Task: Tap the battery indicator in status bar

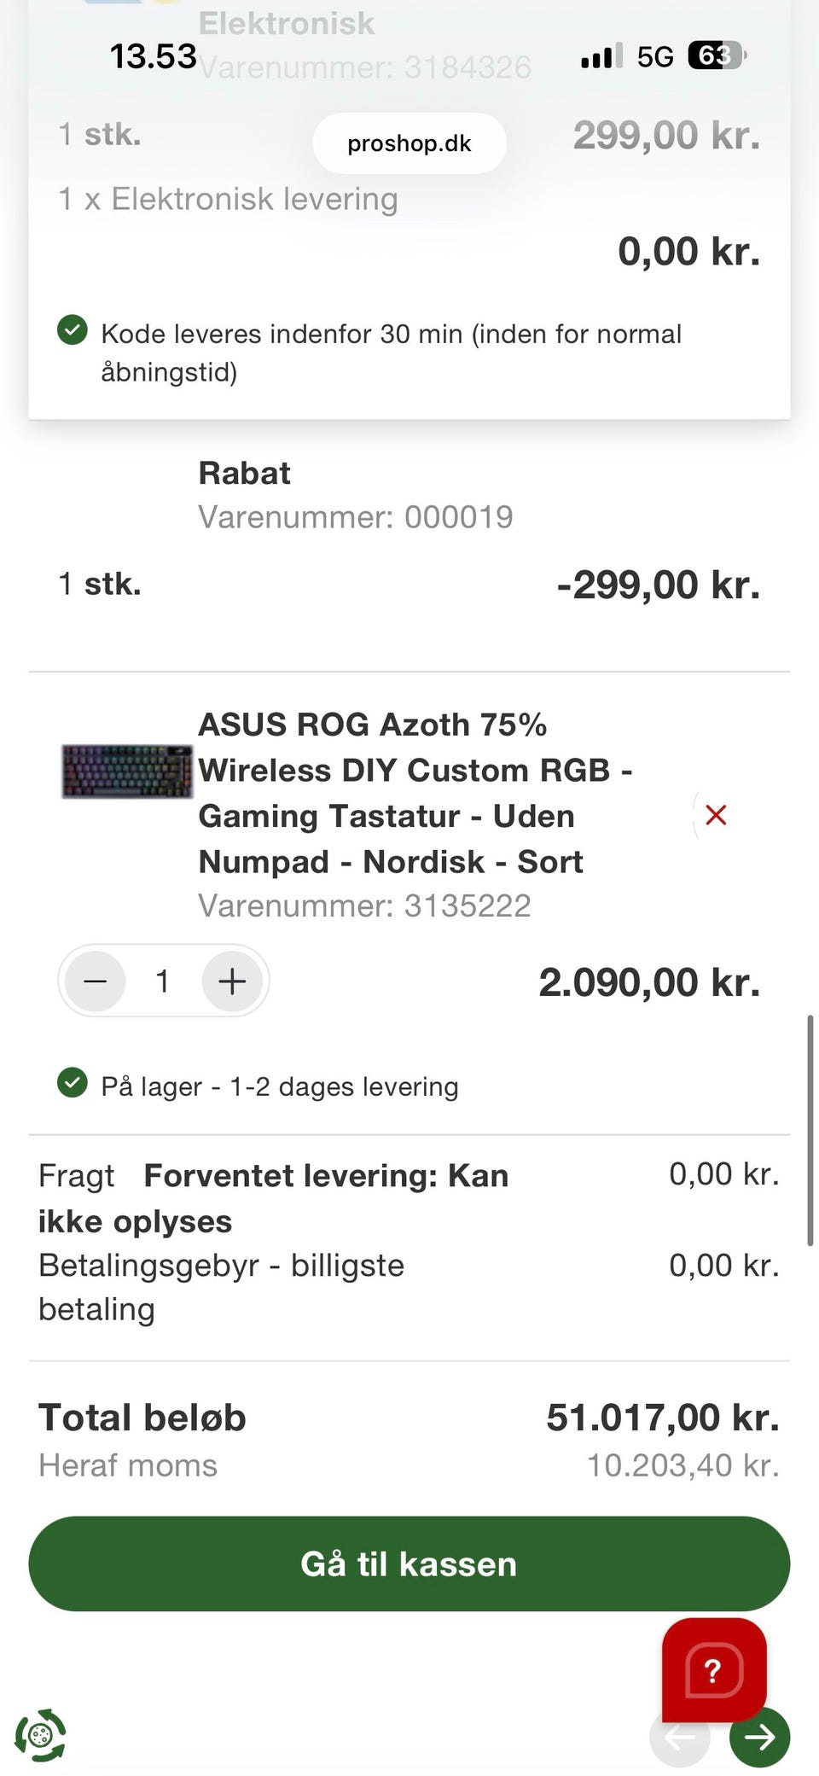Action: (717, 56)
